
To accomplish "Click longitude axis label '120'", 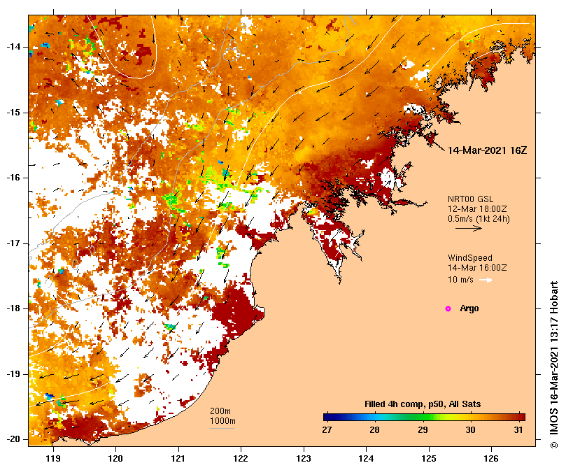I will [115, 459].
